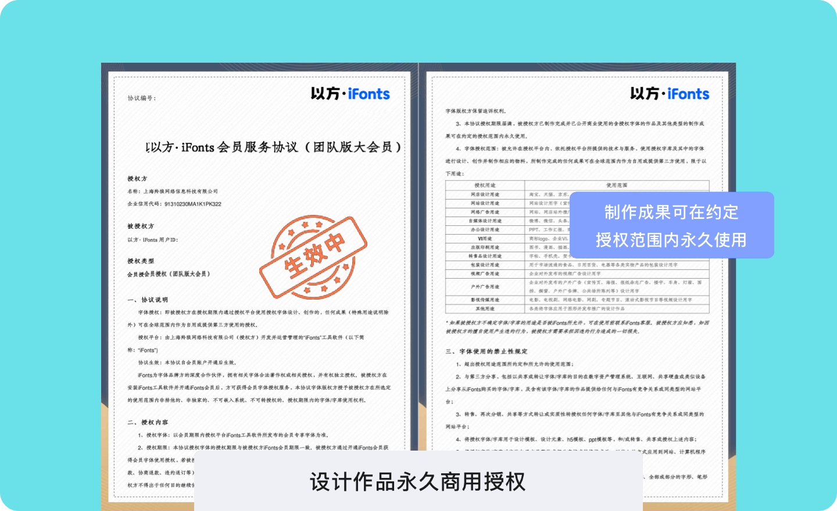The image size is (837, 511).
Task: Open the right agreement page thumbnail
Action: point(577,286)
